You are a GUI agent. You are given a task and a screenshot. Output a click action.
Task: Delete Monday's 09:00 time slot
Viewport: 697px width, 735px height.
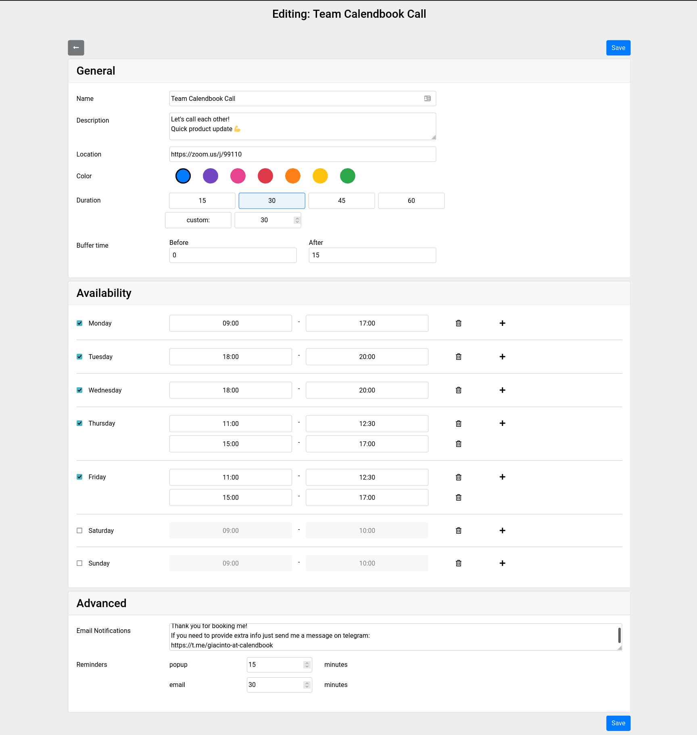[x=458, y=323]
